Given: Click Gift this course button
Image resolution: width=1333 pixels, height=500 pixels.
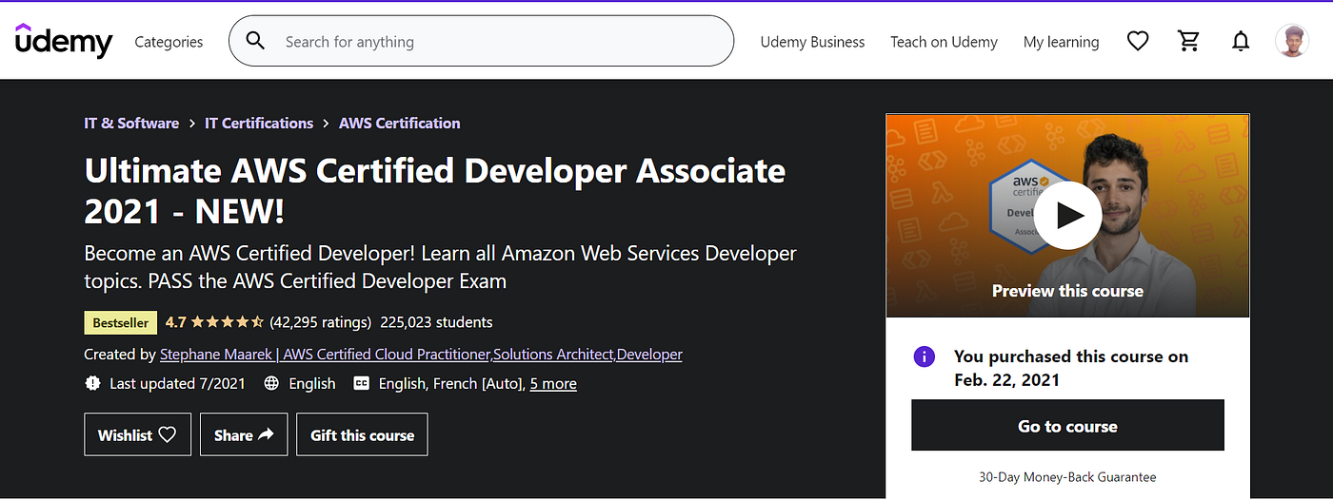Looking at the screenshot, I should click(x=362, y=434).
